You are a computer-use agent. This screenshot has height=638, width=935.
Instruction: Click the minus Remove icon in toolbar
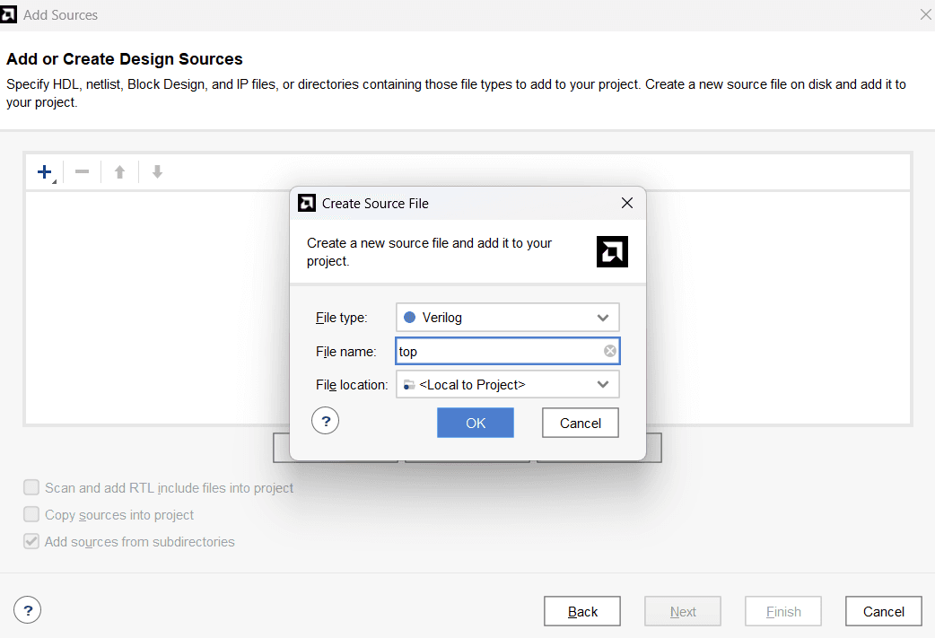82,171
